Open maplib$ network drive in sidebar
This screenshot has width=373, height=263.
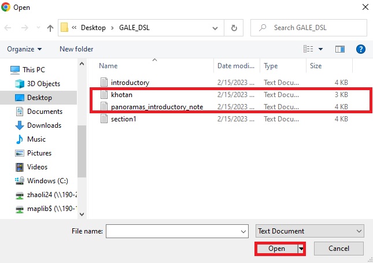click(46, 209)
